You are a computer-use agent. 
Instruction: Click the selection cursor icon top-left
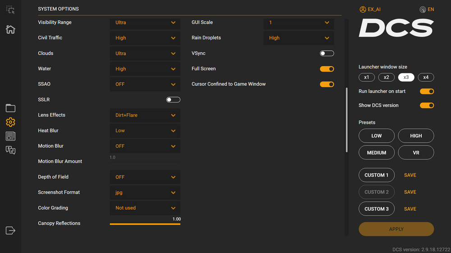(x=10, y=10)
